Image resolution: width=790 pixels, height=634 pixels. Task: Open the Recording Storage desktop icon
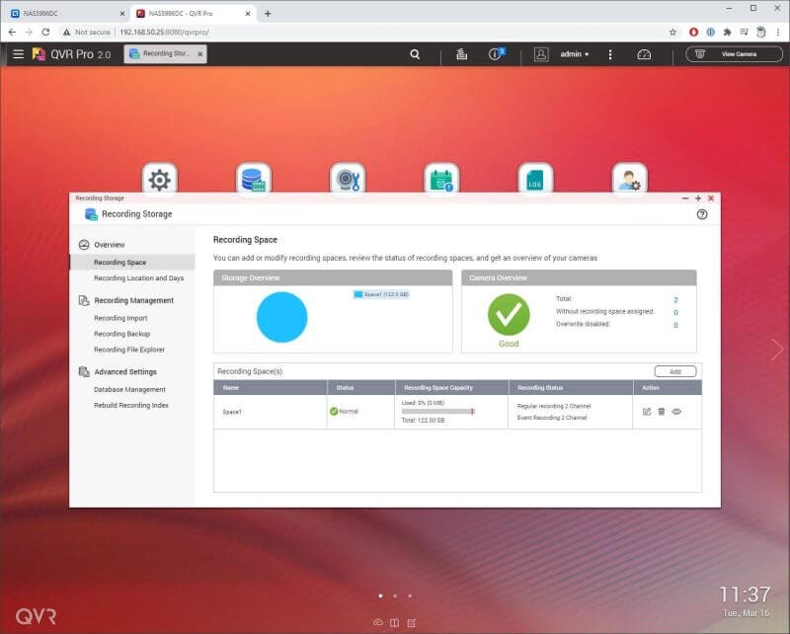254,180
